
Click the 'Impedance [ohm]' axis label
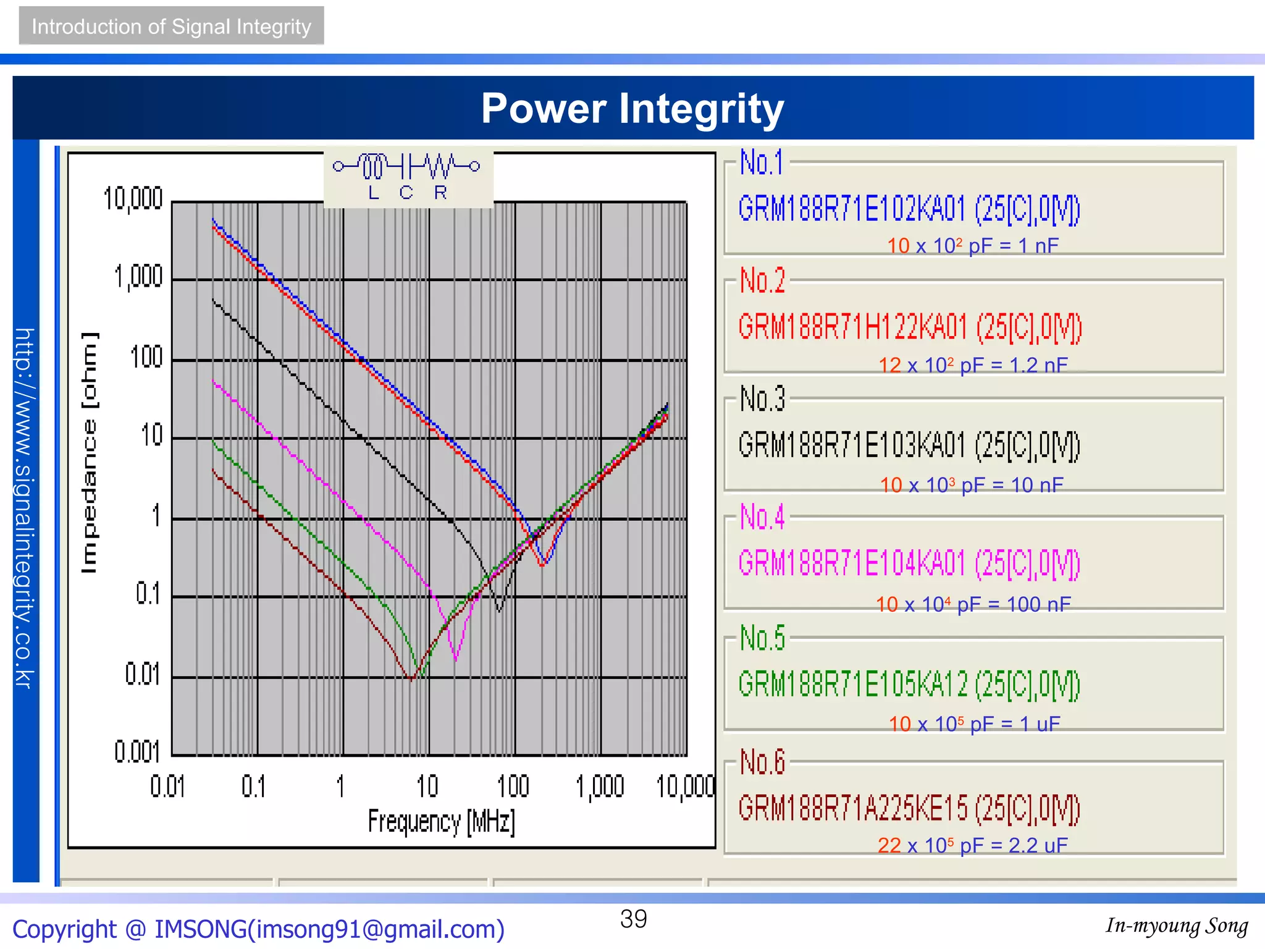point(90,452)
